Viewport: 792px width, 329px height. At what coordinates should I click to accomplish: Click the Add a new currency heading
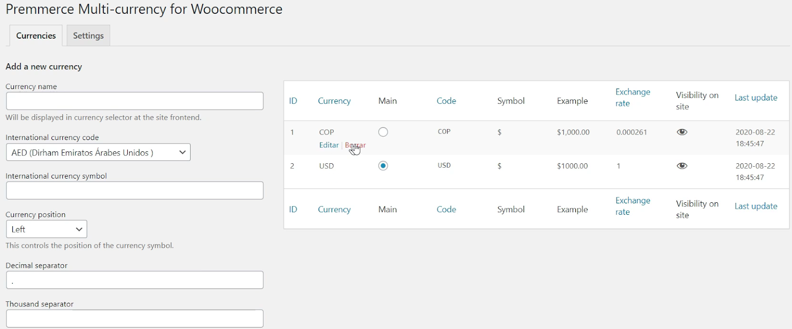point(44,66)
